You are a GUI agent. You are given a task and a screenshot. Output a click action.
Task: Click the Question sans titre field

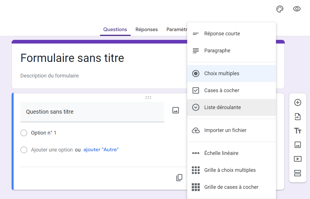click(92, 112)
